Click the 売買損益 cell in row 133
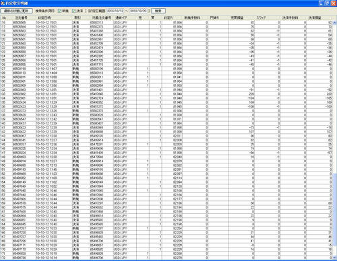 (241, 94)
